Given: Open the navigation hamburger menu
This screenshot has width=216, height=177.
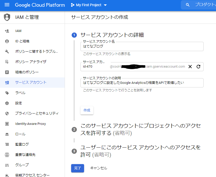Looking at the screenshot, I should click(x=7, y=5).
